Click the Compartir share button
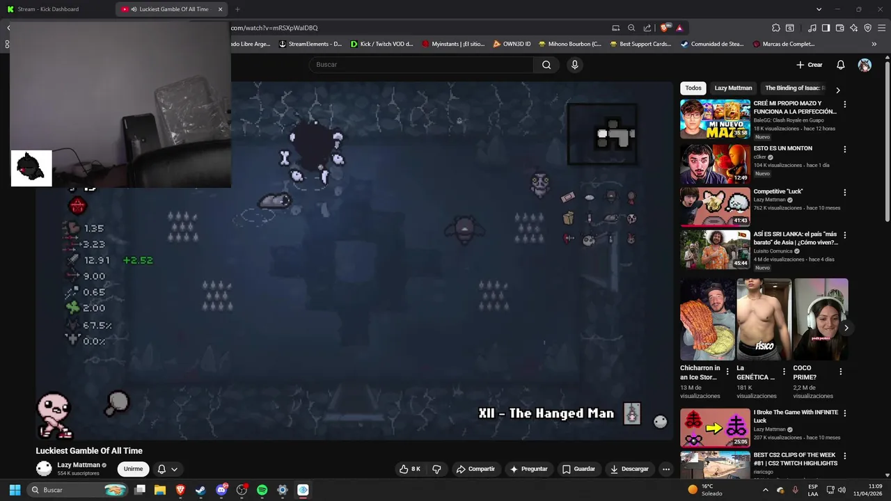The height and width of the screenshot is (501, 891). [x=475, y=469]
